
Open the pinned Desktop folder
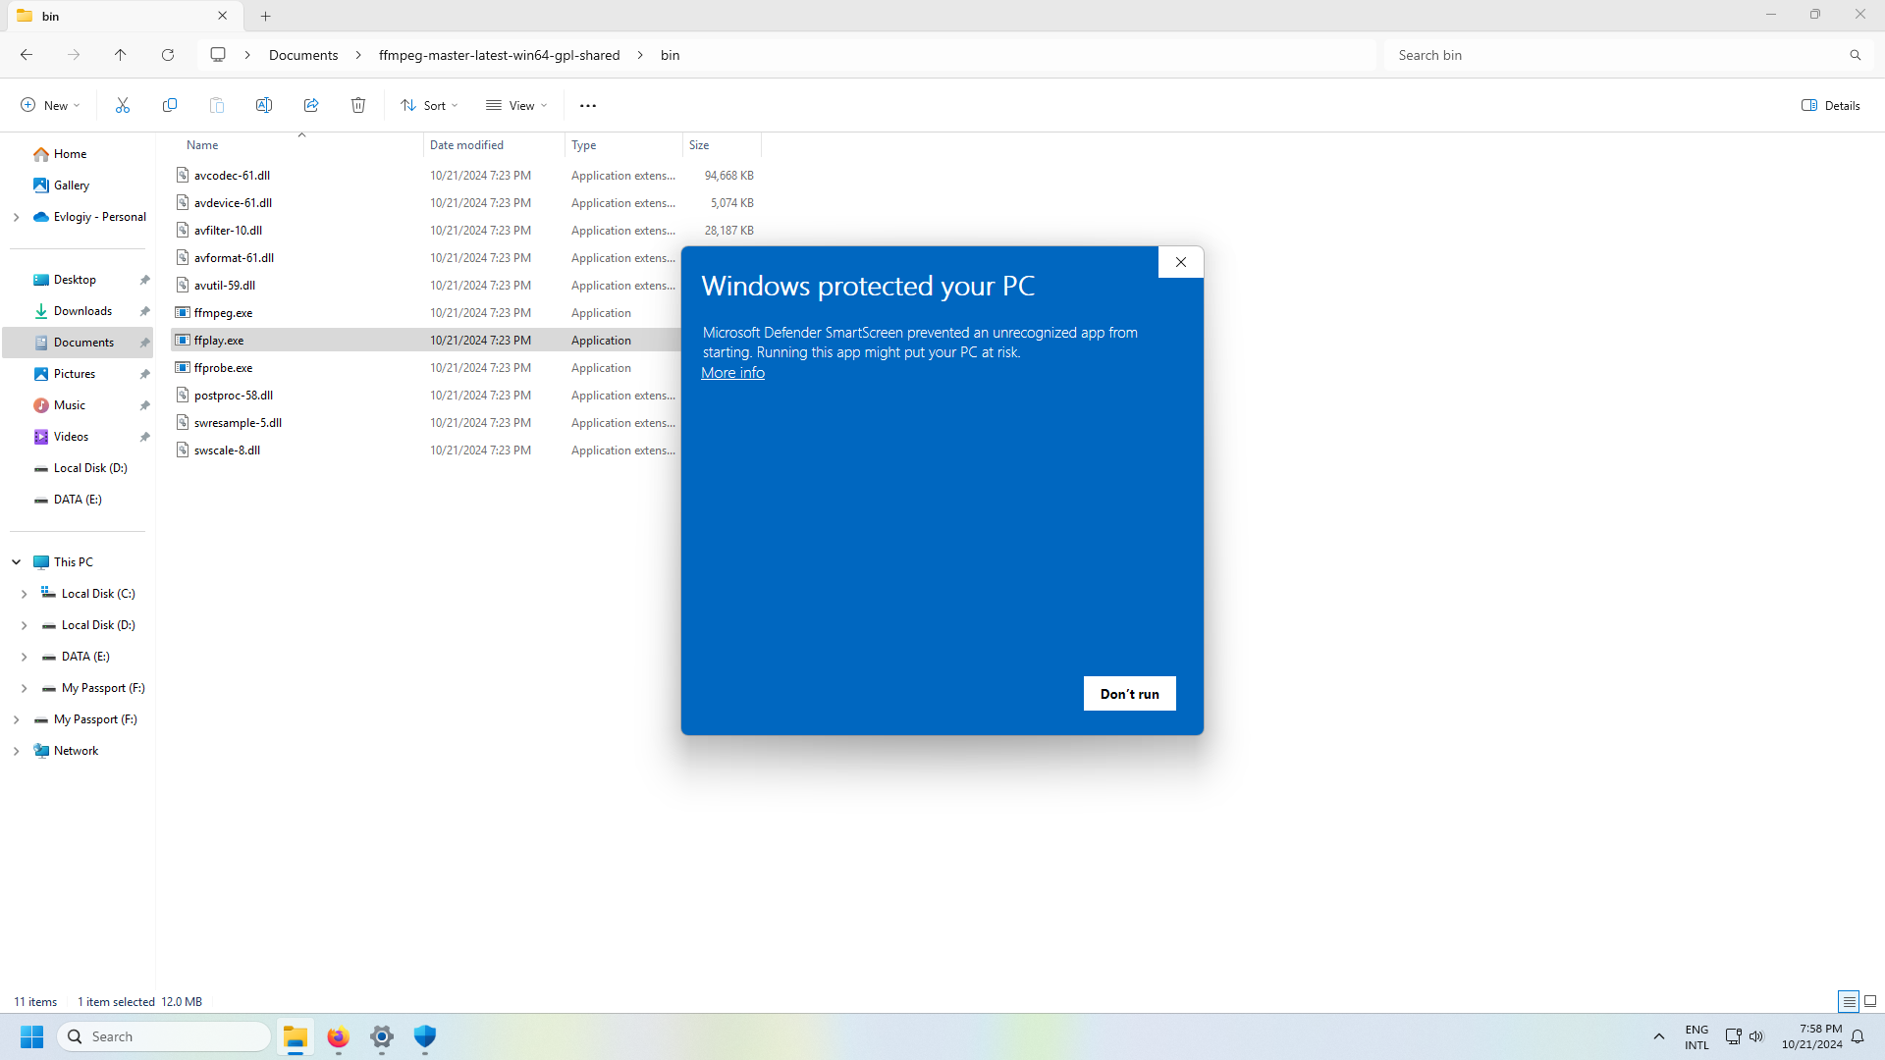(75, 280)
